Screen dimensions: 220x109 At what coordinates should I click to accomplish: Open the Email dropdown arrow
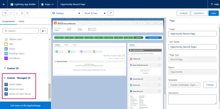tap(101, 52)
